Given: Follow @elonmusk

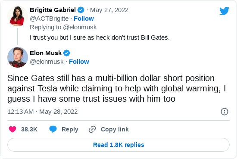Looking at the screenshot, I should 79,62.
